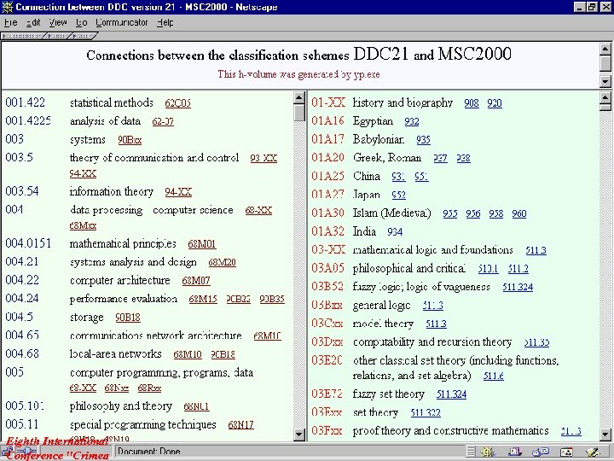Click down arrow of left DDC frame scrollbar
The width and height of the screenshot is (614, 461).
point(299,434)
